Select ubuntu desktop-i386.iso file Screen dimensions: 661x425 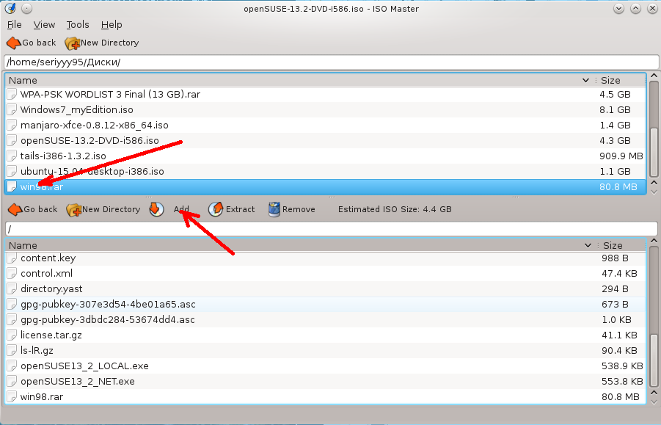pos(325,171)
